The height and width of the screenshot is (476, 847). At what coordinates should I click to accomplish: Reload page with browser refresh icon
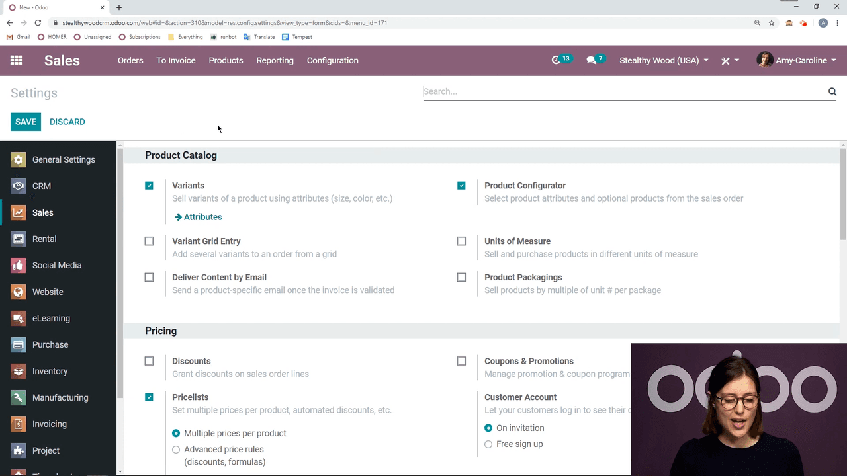(x=38, y=23)
